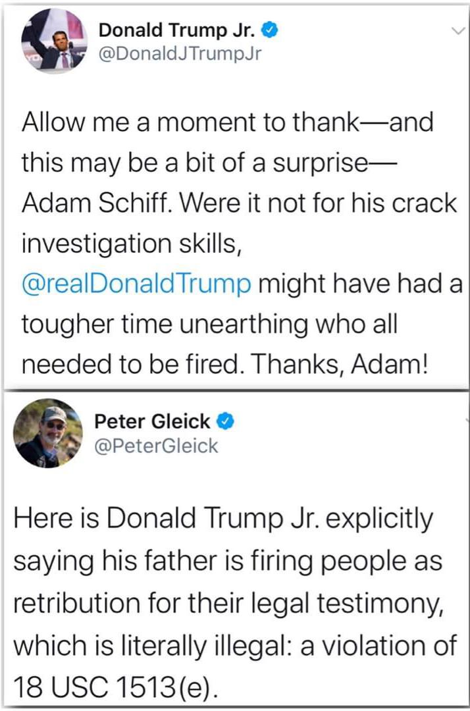470x711 pixels.
Task: Click the "investigation skills," line of the tweet
Action: coord(131,244)
